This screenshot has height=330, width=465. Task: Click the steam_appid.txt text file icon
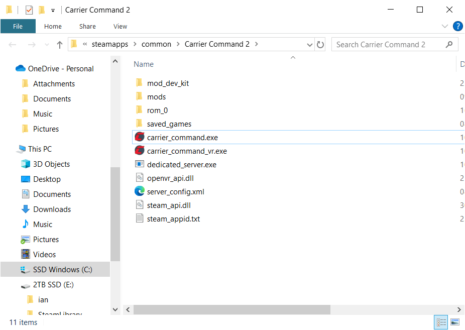click(x=140, y=218)
